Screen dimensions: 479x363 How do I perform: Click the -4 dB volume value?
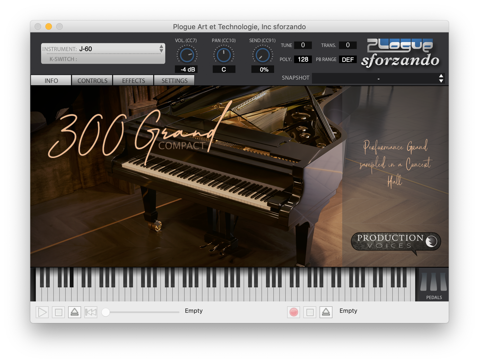(x=187, y=69)
